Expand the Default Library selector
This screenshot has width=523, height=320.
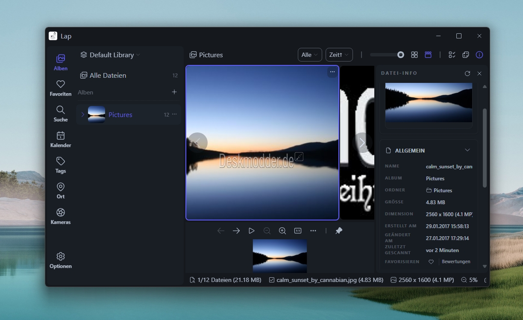click(110, 55)
